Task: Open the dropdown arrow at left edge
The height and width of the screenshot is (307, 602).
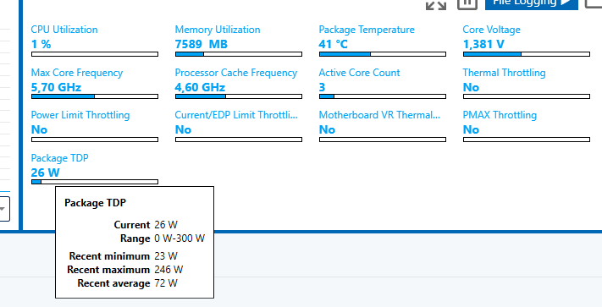Action: click(x=3, y=209)
